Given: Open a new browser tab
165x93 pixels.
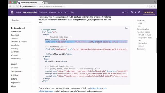Looking at the screenshot, I should tap(46, 3).
